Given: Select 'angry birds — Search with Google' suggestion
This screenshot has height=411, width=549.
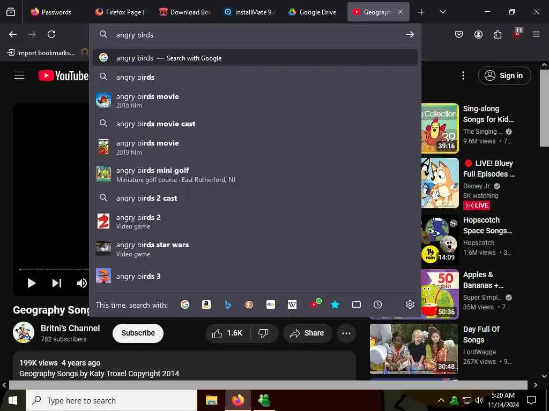Looking at the screenshot, I should tap(255, 58).
